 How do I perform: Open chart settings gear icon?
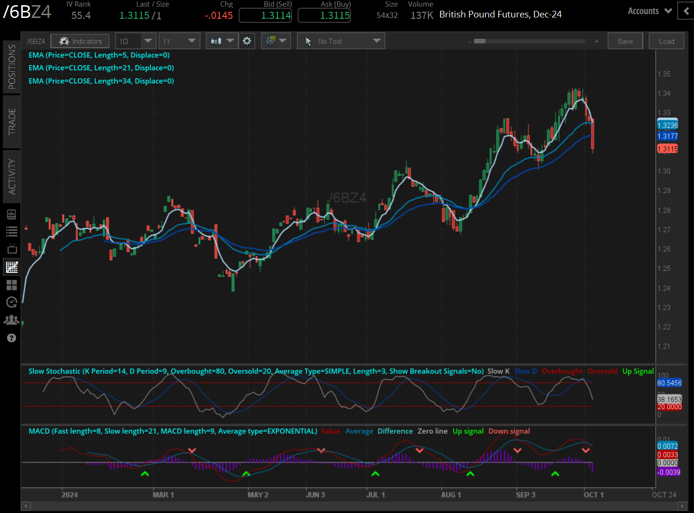coord(247,41)
